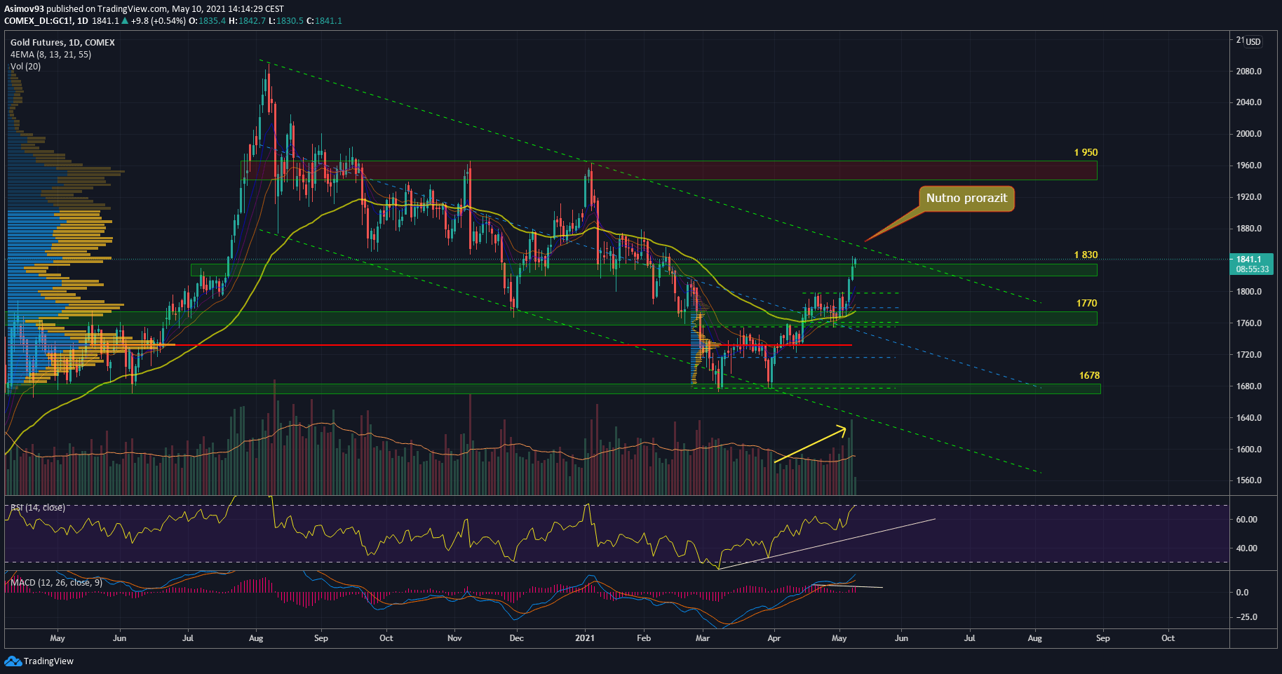Click the TradingView logo icon

(13, 661)
